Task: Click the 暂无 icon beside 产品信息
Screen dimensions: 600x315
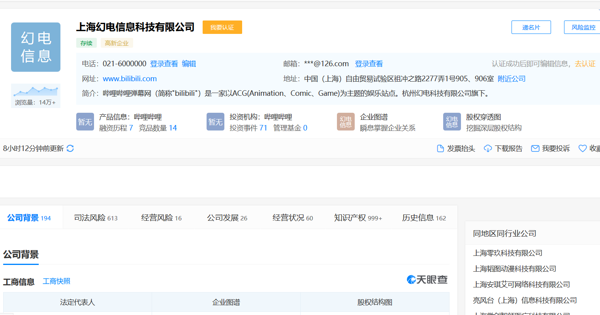Action: pos(85,122)
